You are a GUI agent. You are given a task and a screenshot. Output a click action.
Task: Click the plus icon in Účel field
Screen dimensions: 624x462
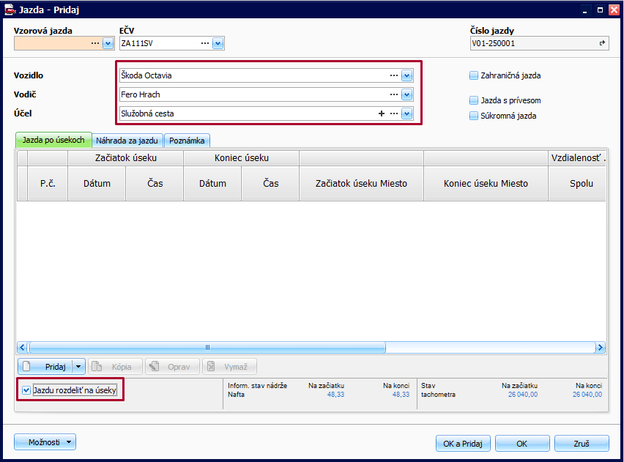(381, 113)
